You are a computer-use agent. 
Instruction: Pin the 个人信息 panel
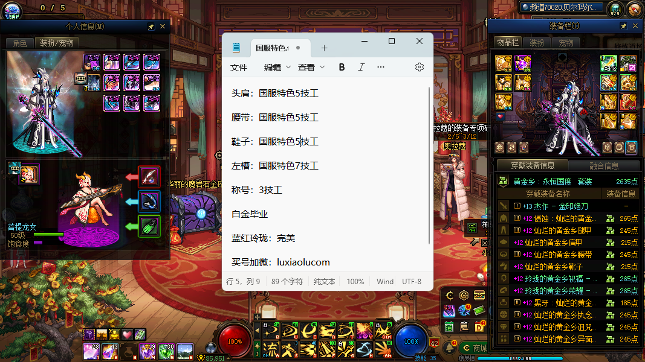coord(151,27)
